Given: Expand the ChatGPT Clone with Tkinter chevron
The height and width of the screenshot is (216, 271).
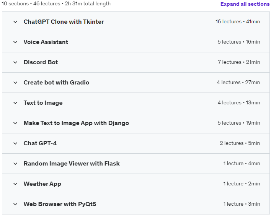Looking at the screenshot, I should click(x=15, y=22).
